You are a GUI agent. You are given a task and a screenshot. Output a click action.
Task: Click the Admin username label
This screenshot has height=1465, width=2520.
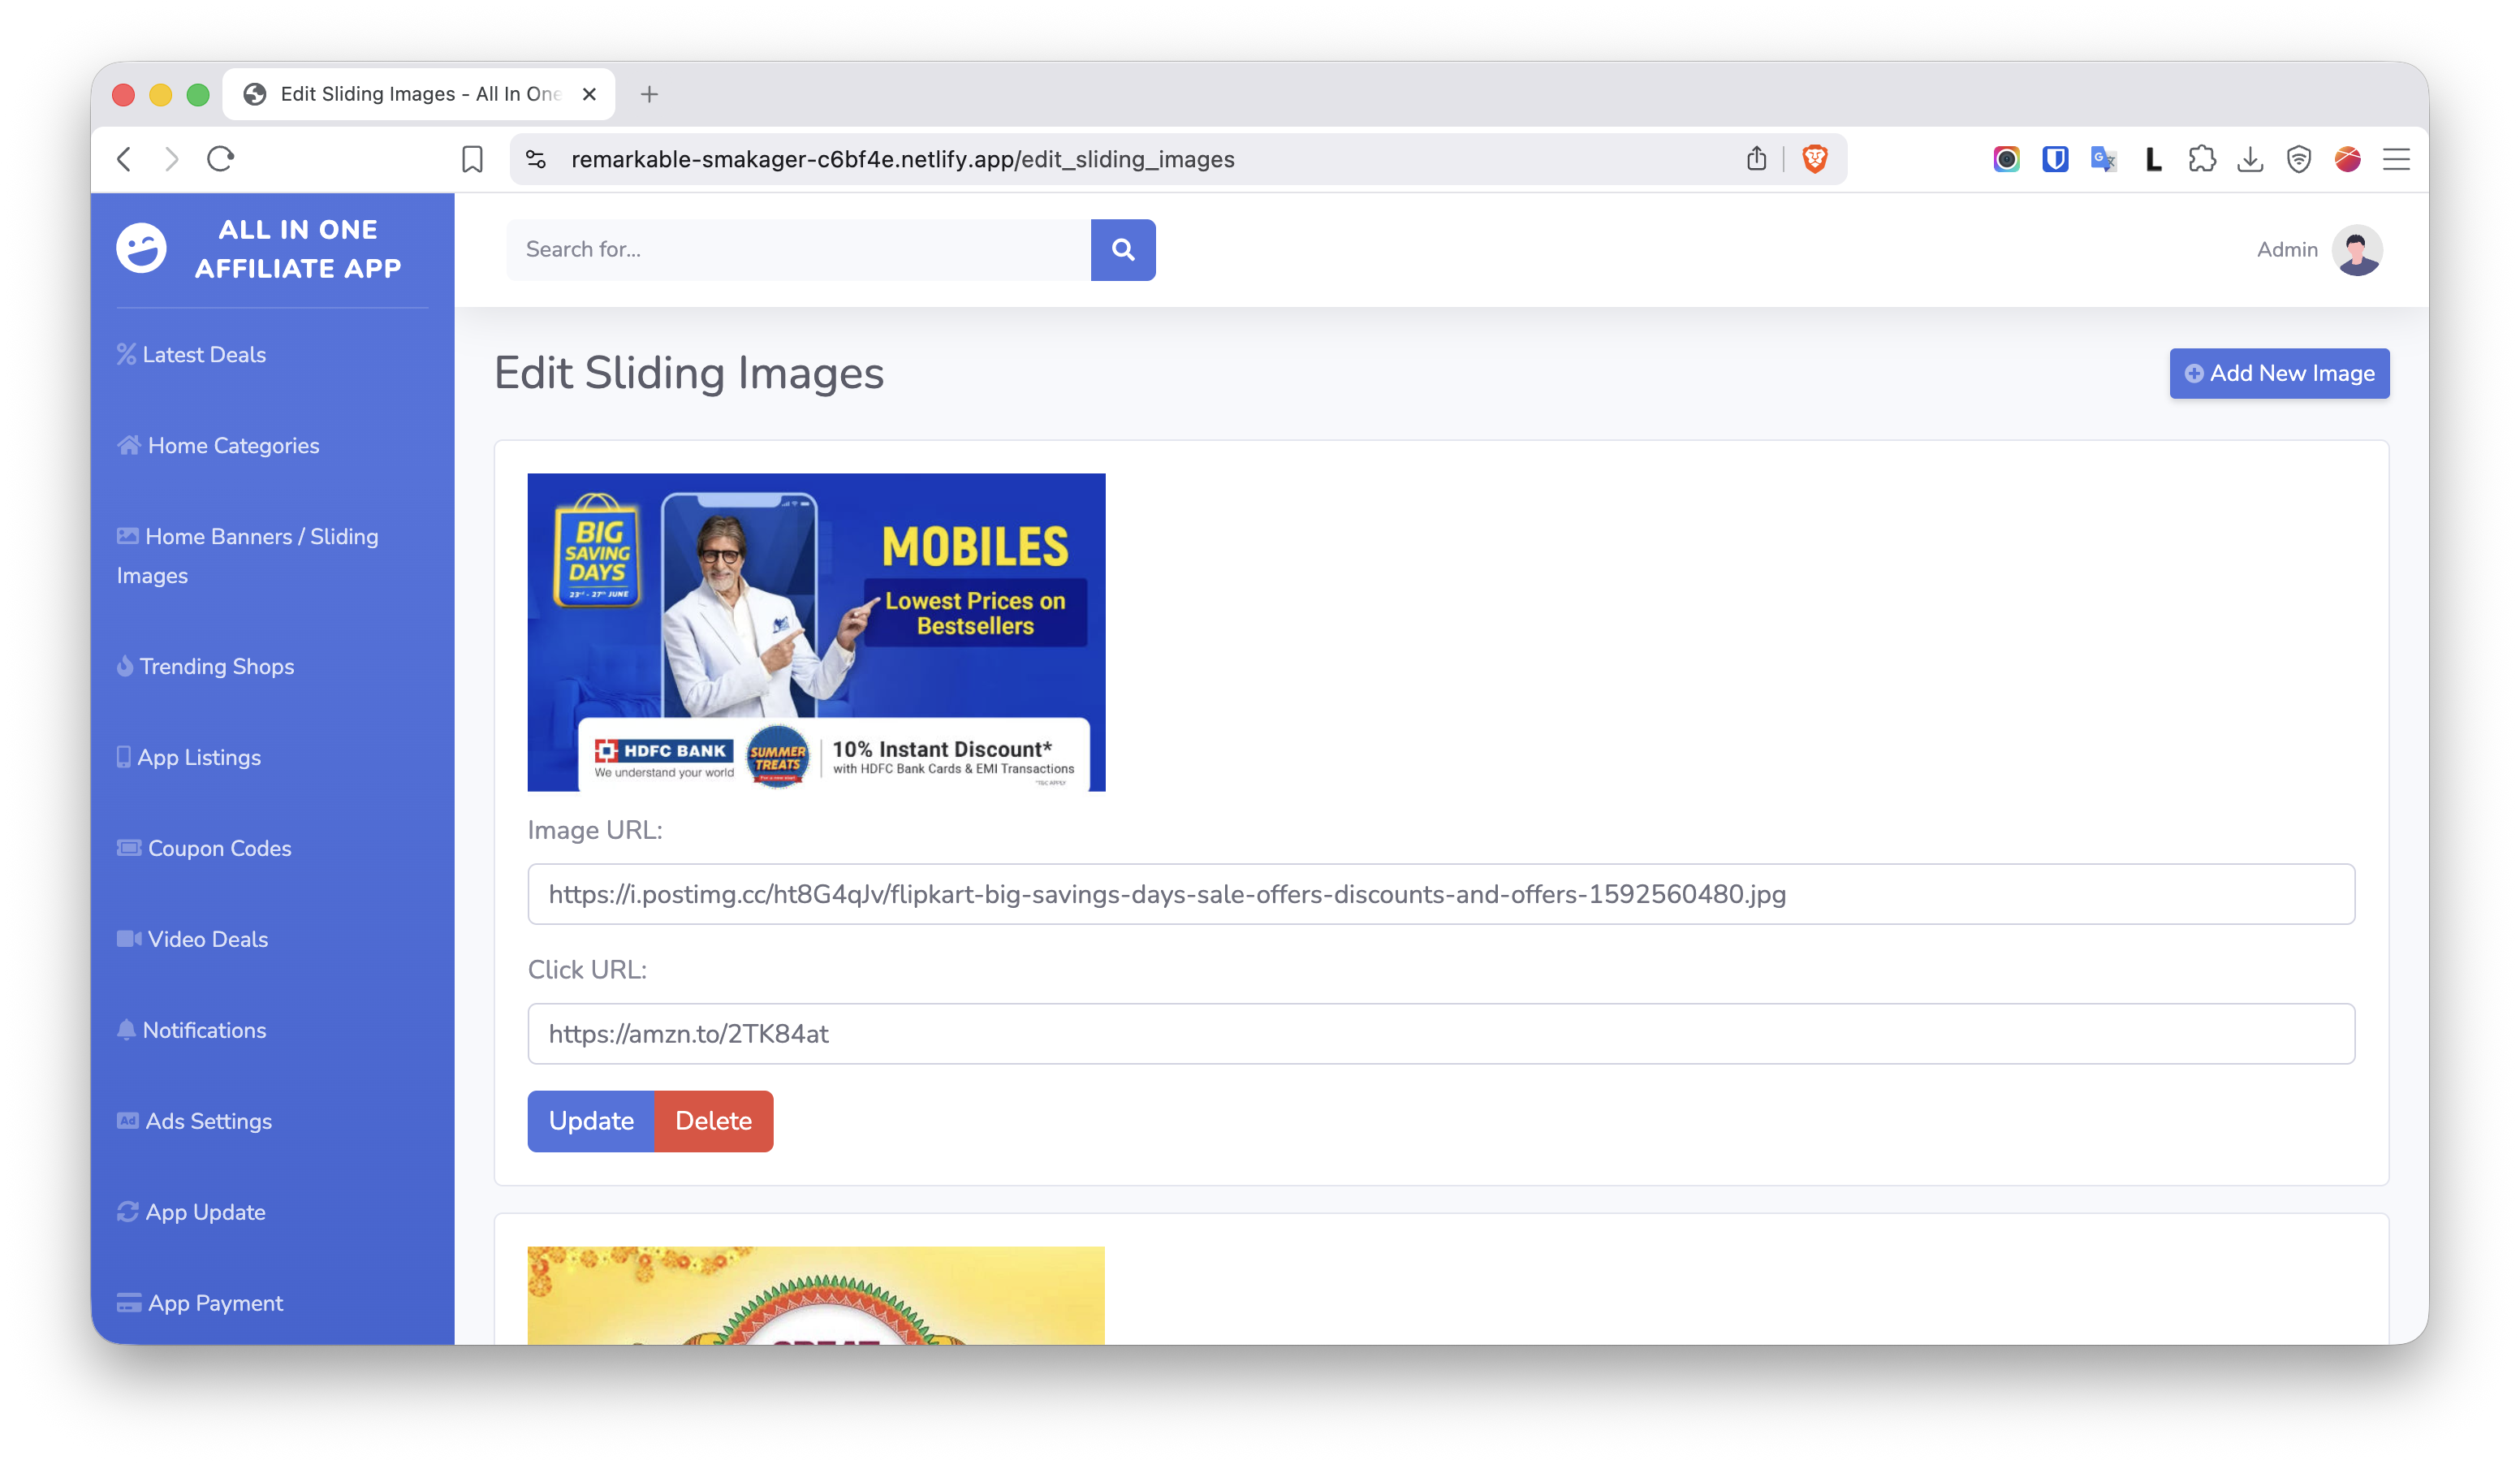pos(2287,250)
